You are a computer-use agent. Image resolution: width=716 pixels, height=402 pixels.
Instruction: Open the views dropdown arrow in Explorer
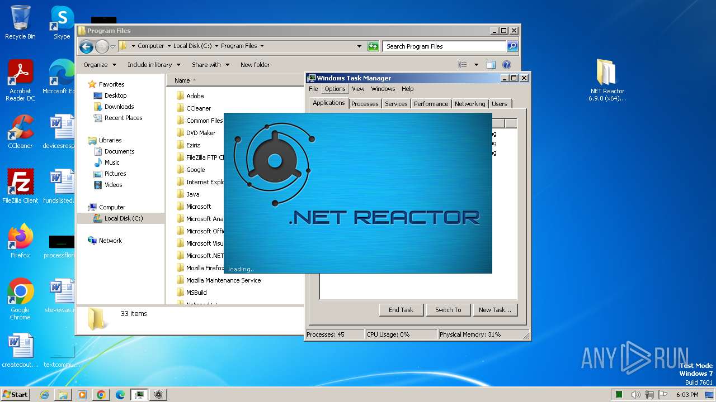476,65
